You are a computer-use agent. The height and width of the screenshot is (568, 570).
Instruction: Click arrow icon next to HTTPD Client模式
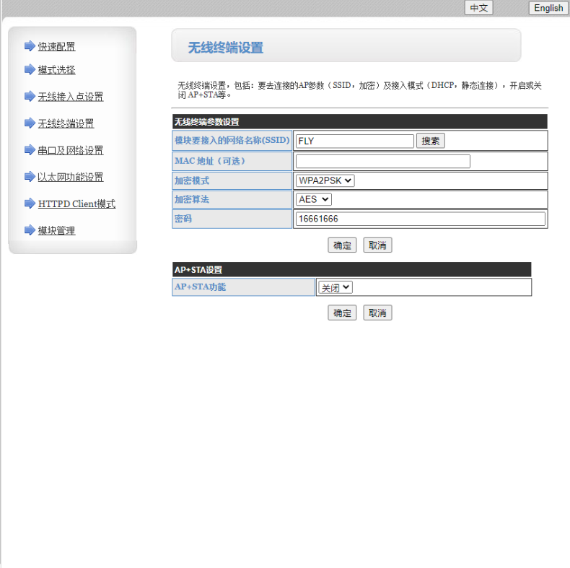click(x=30, y=204)
